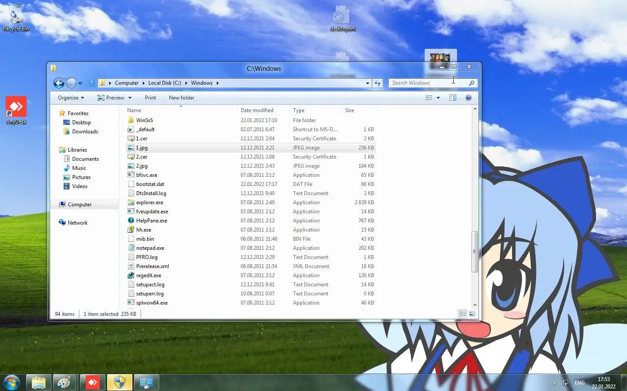Select the 1.cer certificate icon

pos(131,139)
